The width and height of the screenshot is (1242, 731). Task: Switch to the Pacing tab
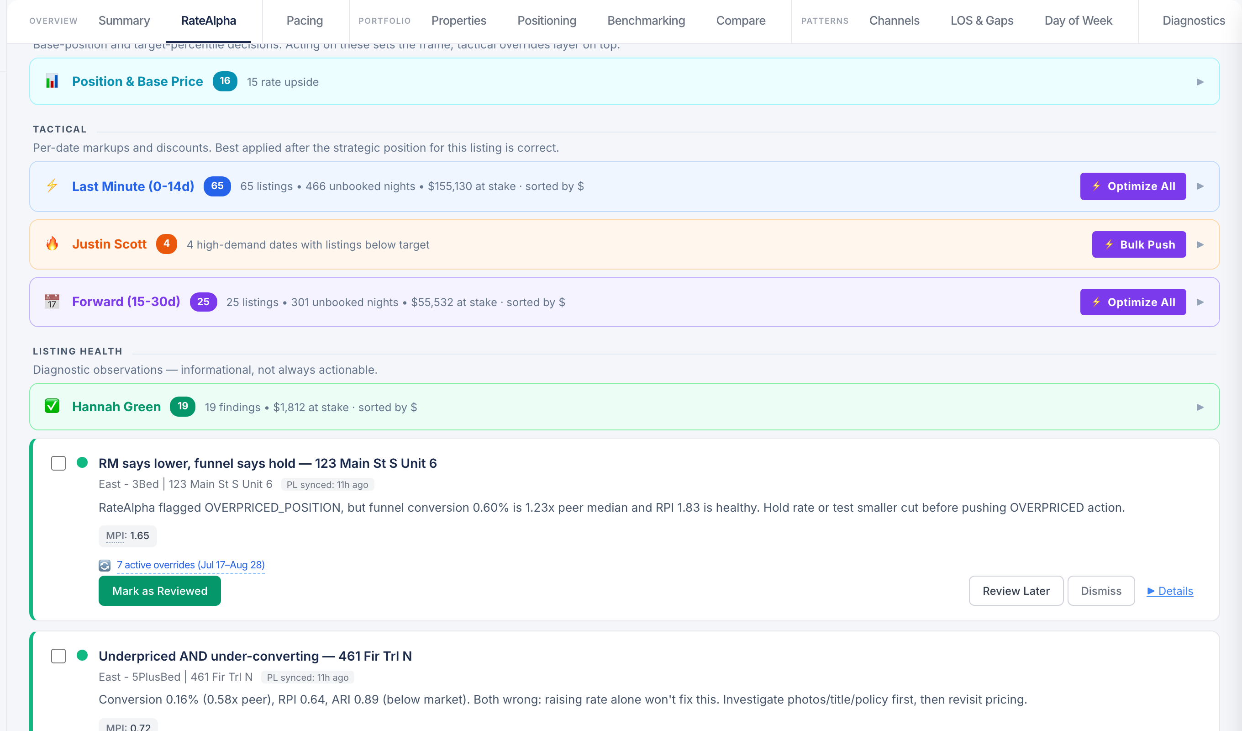(305, 21)
